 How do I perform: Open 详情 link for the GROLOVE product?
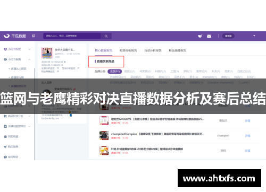pos(247,121)
